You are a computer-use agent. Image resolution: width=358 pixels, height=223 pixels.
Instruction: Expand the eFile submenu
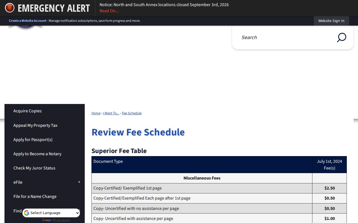click(x=79, y=182)
